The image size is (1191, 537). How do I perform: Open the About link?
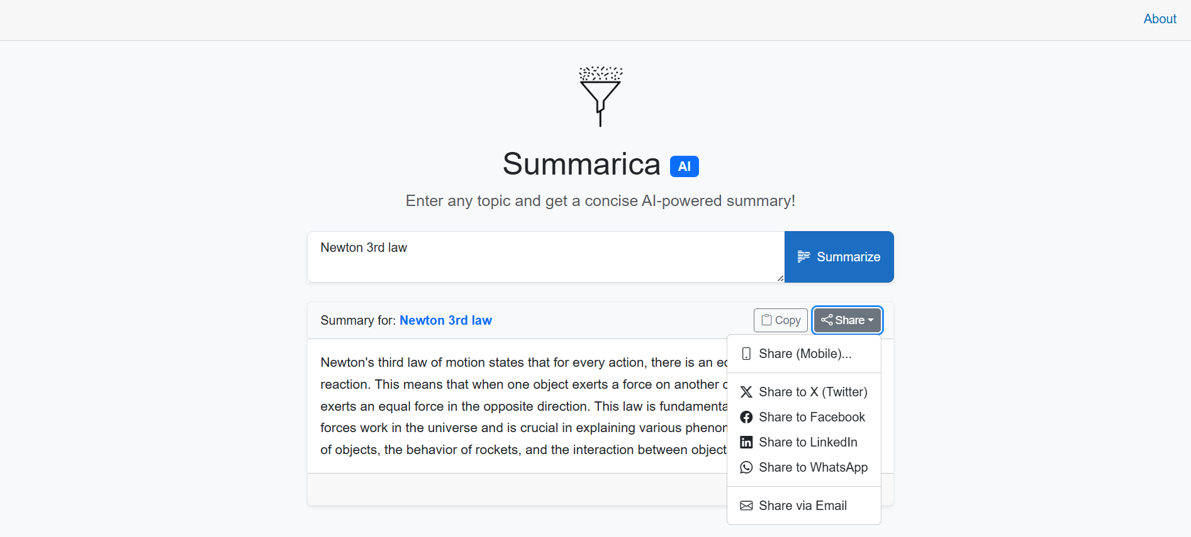(x=1160, y=19)
